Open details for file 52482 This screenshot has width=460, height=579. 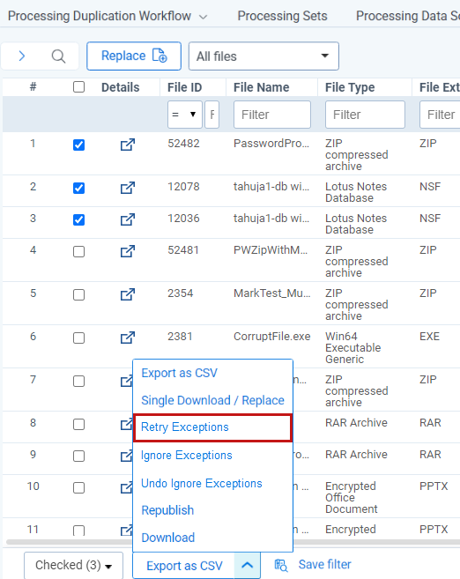point(128,145)
